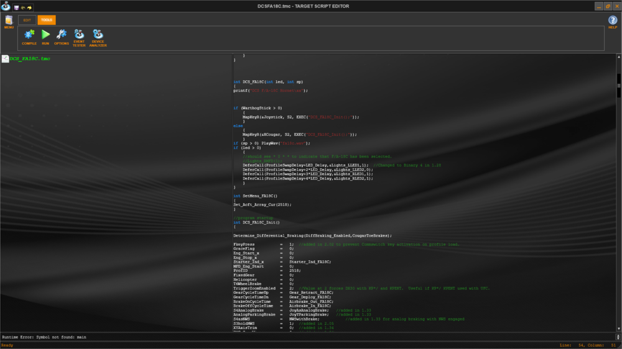
Task: Click the 'XYAxisTrim' assignment line
Action: click(x=283, y=328)
